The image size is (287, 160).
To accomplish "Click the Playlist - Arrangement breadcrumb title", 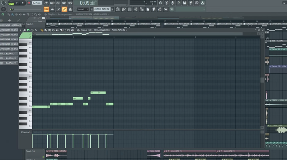I will click(x=60, y=14).
